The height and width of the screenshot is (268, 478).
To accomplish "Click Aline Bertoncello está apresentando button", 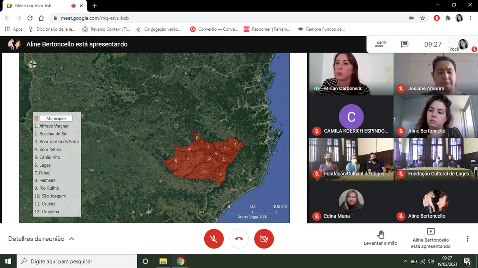I will point(430,238).
